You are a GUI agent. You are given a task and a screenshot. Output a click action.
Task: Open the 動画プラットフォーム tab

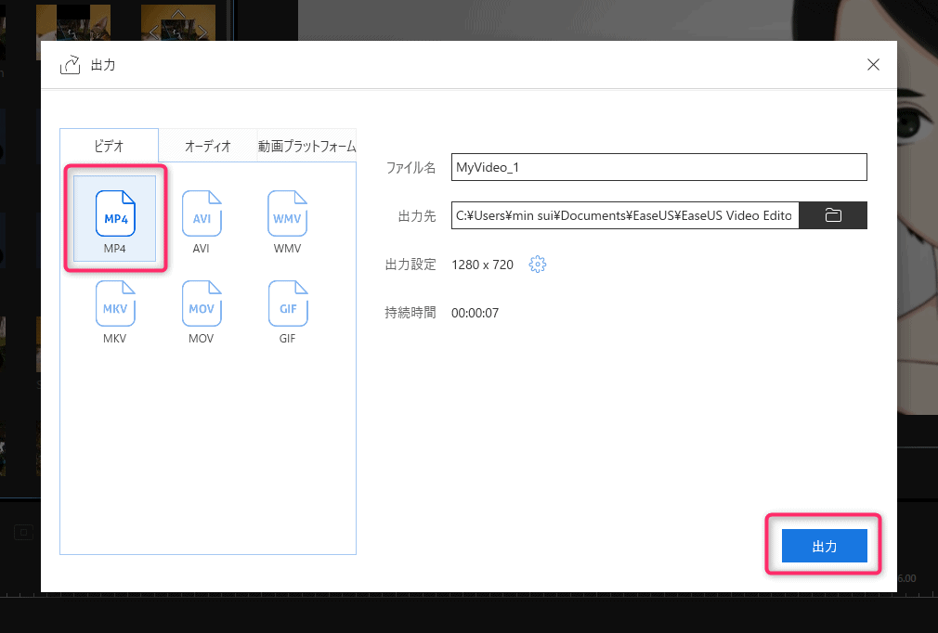tap(306, 146)
